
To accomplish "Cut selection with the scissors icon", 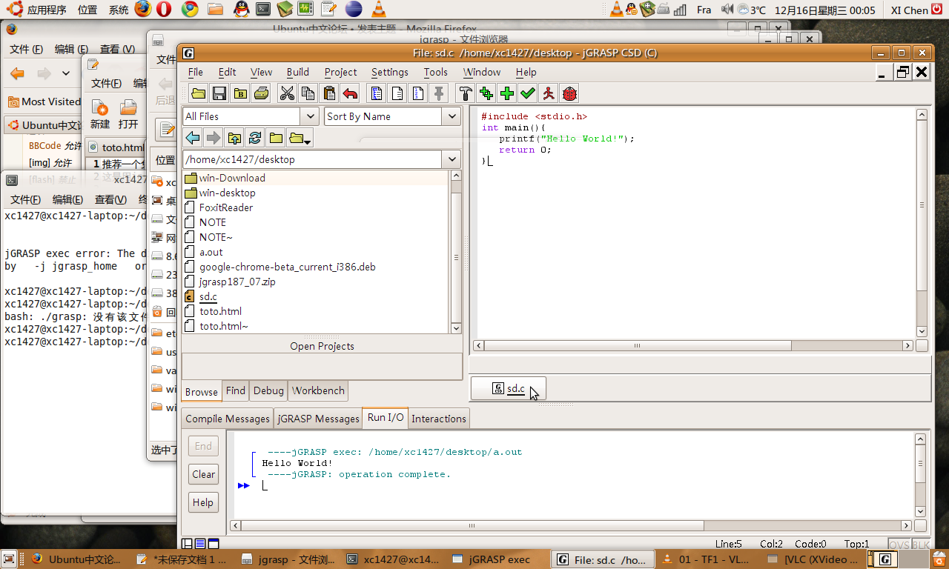I will tap(287, 93).
